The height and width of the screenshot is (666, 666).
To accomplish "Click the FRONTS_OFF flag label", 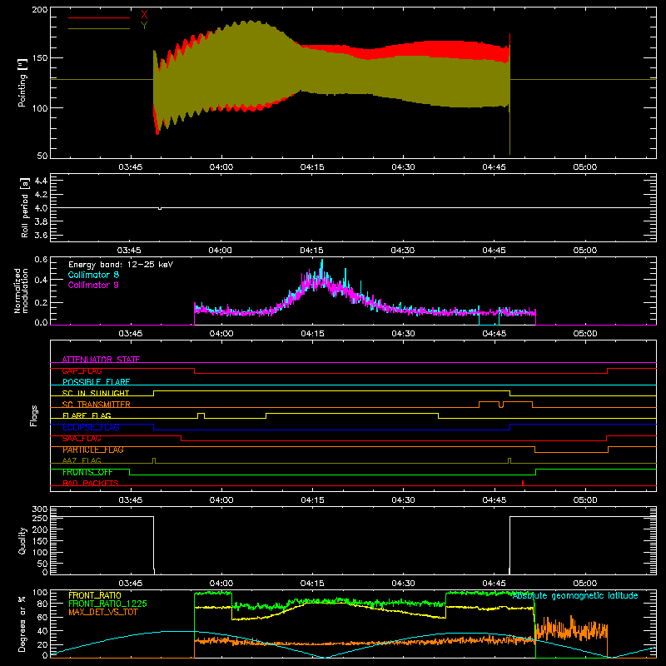I will (87, 472).
